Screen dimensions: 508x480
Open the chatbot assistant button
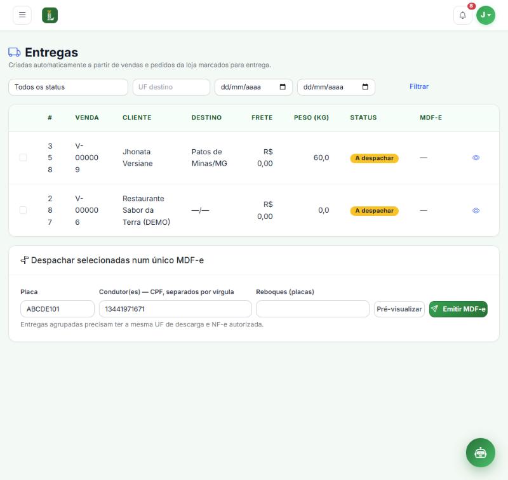(481, 453)
